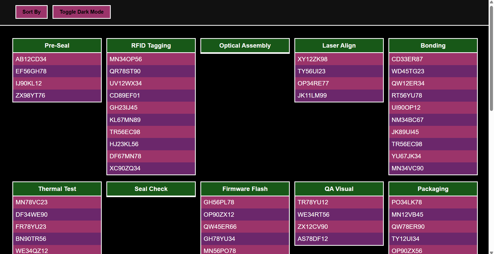Click item TY56UI23
The image size is (494, 254).
coord(339,71)
